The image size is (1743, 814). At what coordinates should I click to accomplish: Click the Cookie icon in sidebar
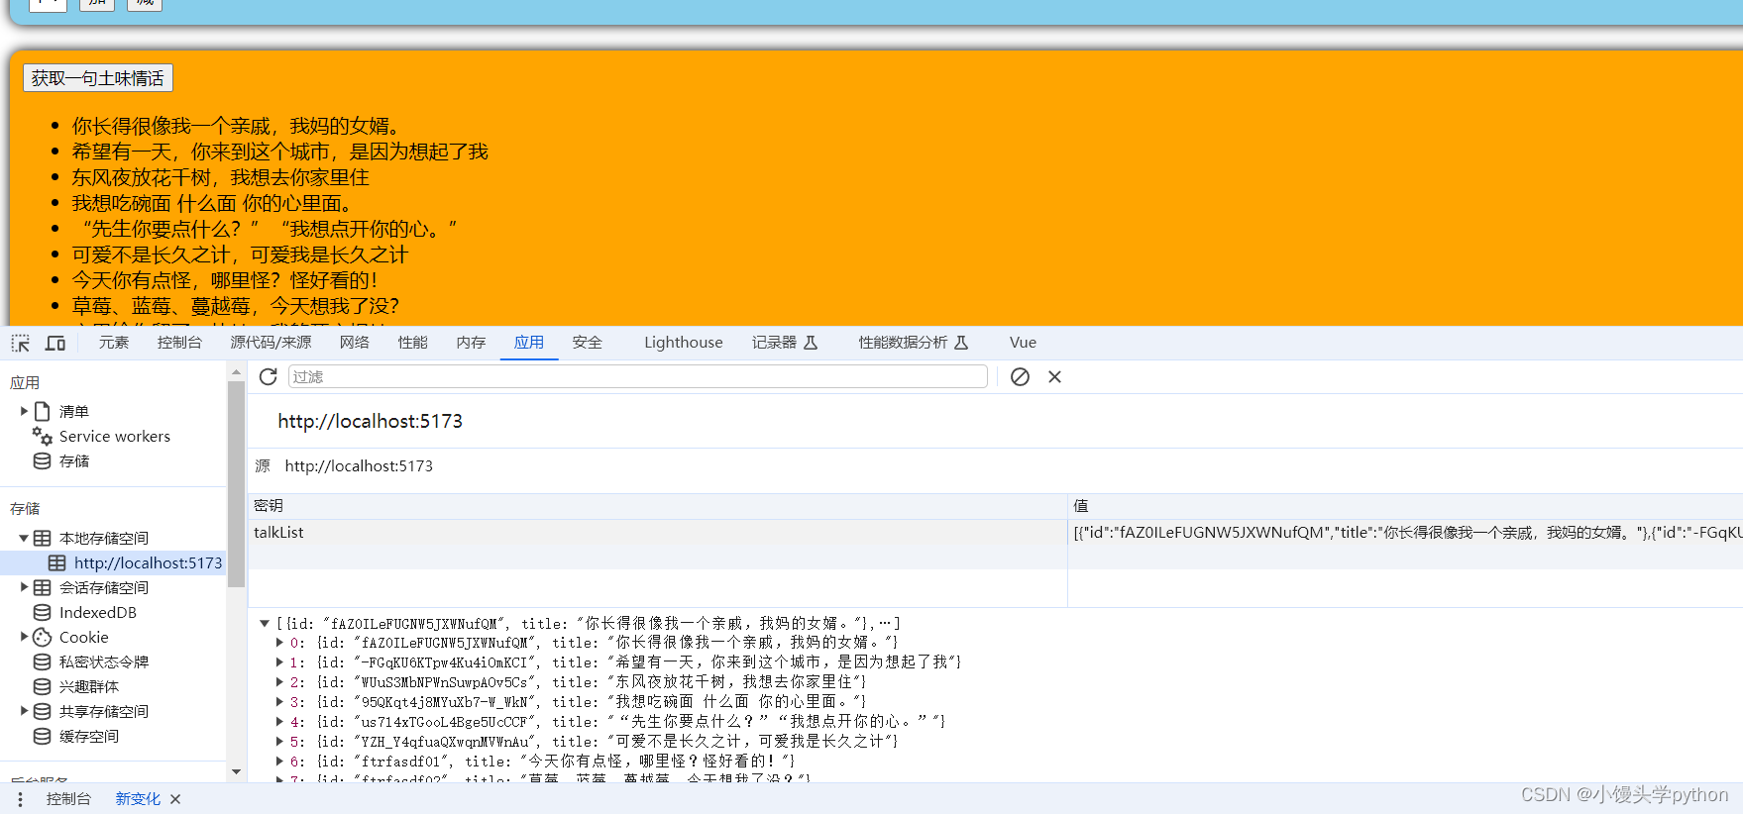42,637
